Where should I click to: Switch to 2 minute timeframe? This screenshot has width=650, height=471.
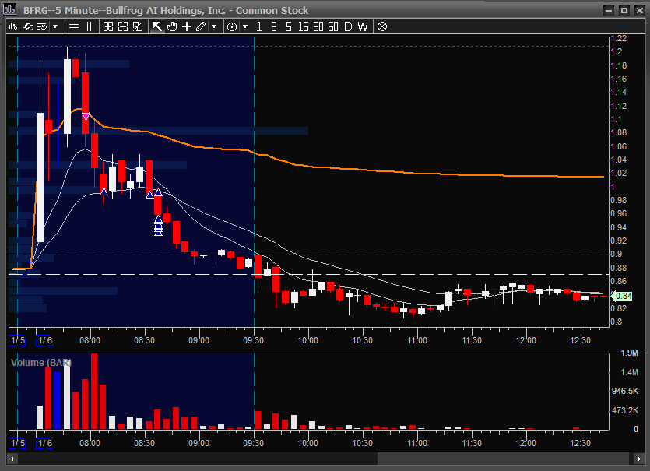click(273, 27)
